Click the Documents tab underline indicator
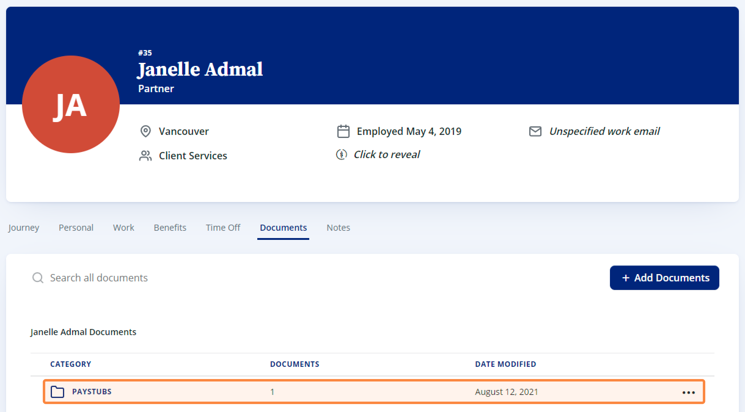Image resolution: width=745 pixels, height=412 pixels. (x=283, y=240)
